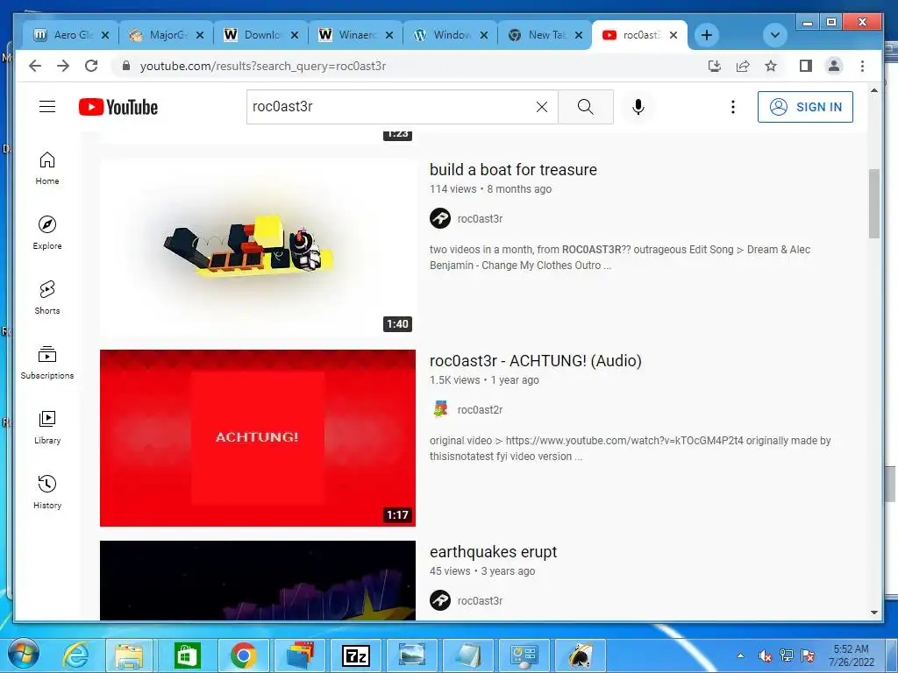
Task: Share this page from address bar
Action: point(743,66)
